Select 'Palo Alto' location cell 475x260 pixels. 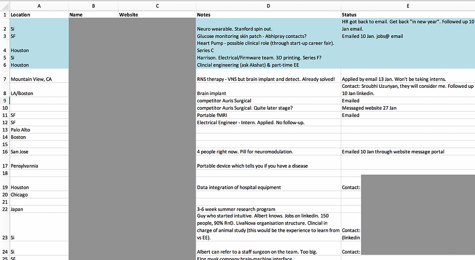click(39, 130)
